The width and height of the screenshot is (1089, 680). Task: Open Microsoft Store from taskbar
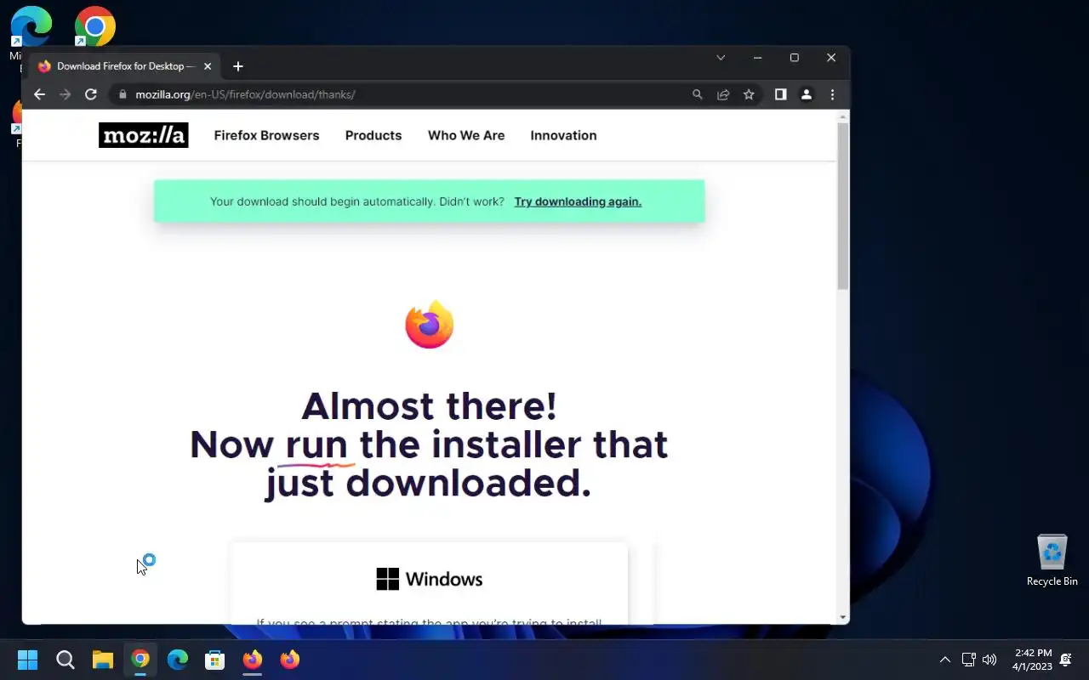(x=215, y=660)
